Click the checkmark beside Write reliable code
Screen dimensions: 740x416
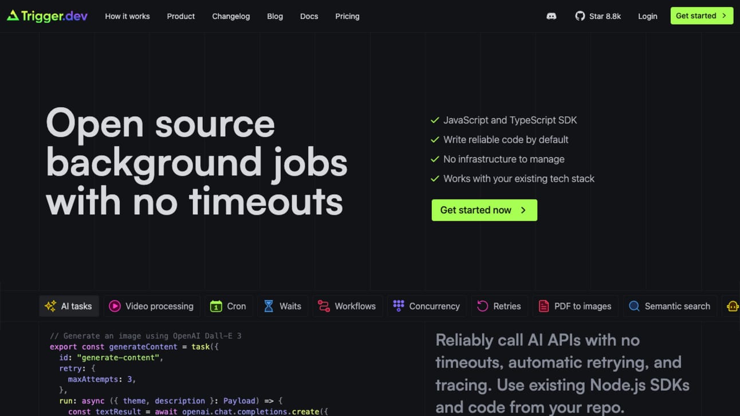435,140
